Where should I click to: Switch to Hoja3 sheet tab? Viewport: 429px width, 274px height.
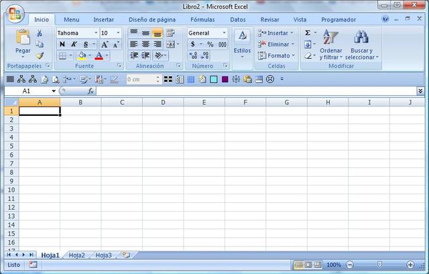103,255
